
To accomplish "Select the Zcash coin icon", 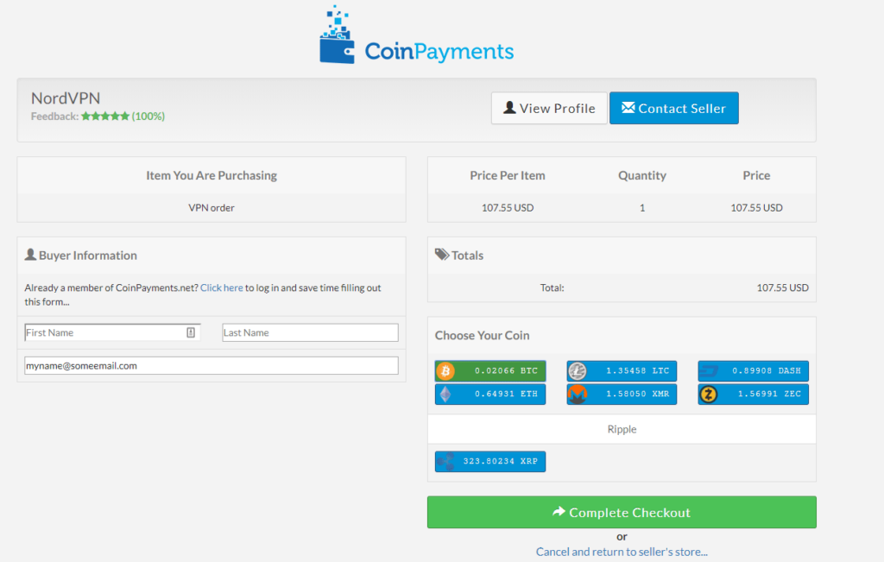I will [709, 394].
